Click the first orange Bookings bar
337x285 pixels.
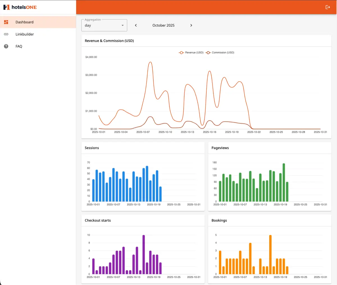[x=220, y=262]
